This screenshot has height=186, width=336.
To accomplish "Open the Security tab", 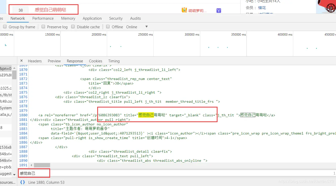I will point(116,18).
